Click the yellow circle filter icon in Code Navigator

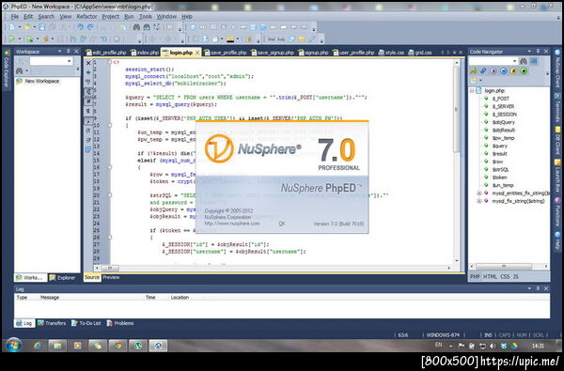[513, 71]
